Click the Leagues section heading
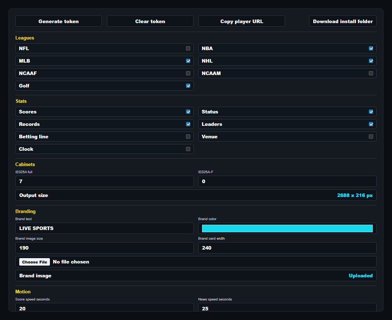This screenshot has width=392, height=320. (x=25, y=38)
